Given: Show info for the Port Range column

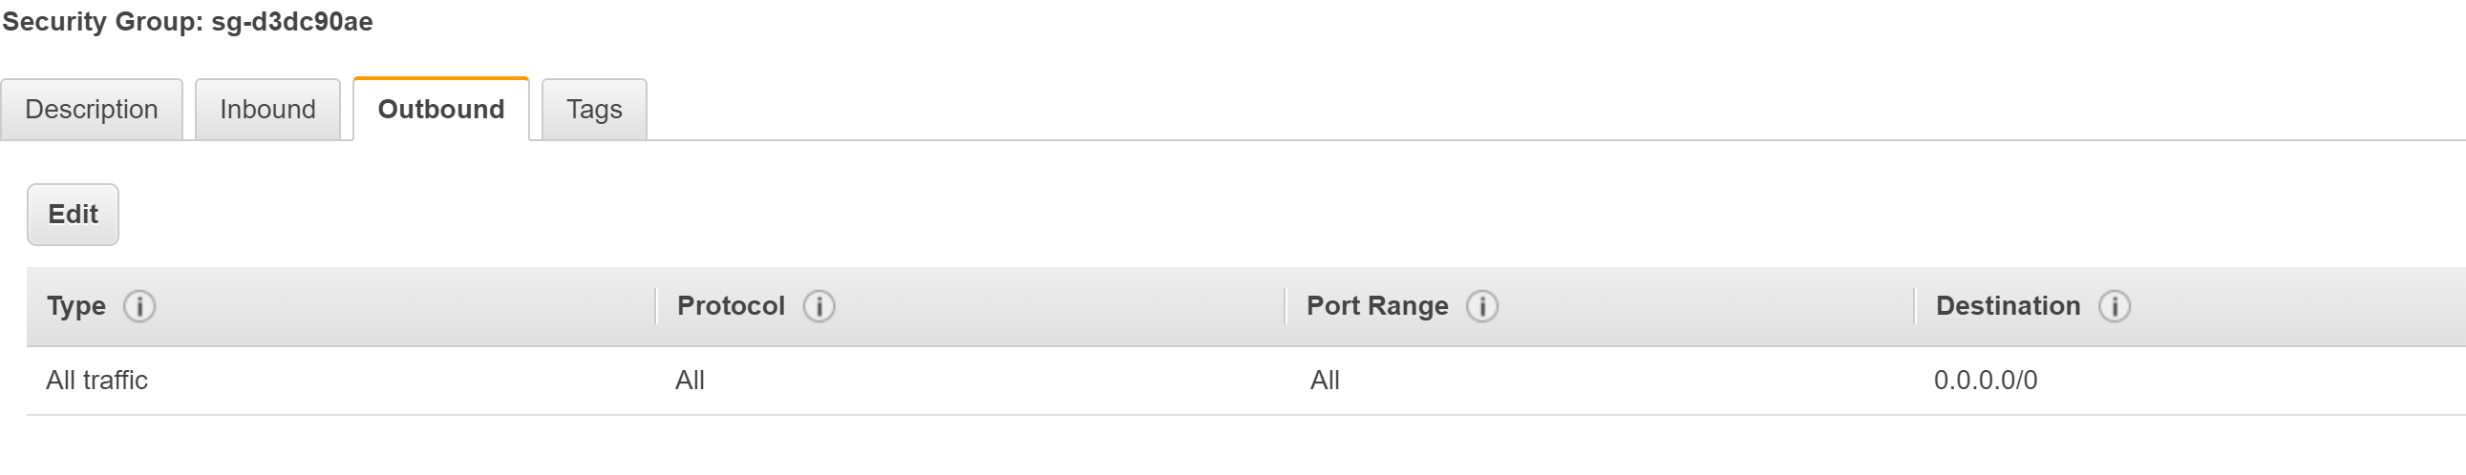Looking at the screenshot, I should [1482, 307].
